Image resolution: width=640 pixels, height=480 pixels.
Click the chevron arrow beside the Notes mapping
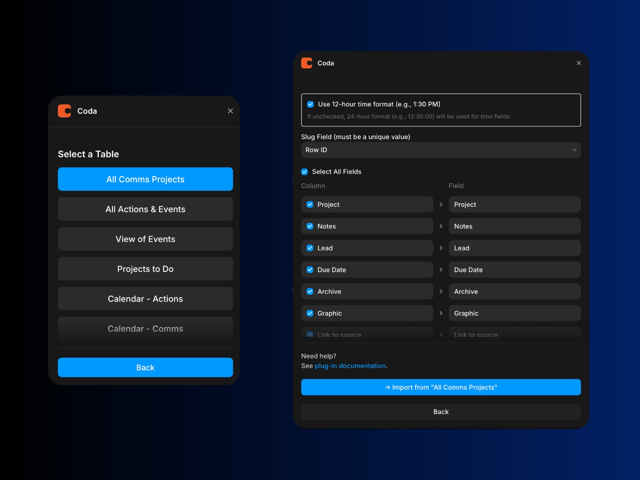pyautogui.click(x=441, y=226)
